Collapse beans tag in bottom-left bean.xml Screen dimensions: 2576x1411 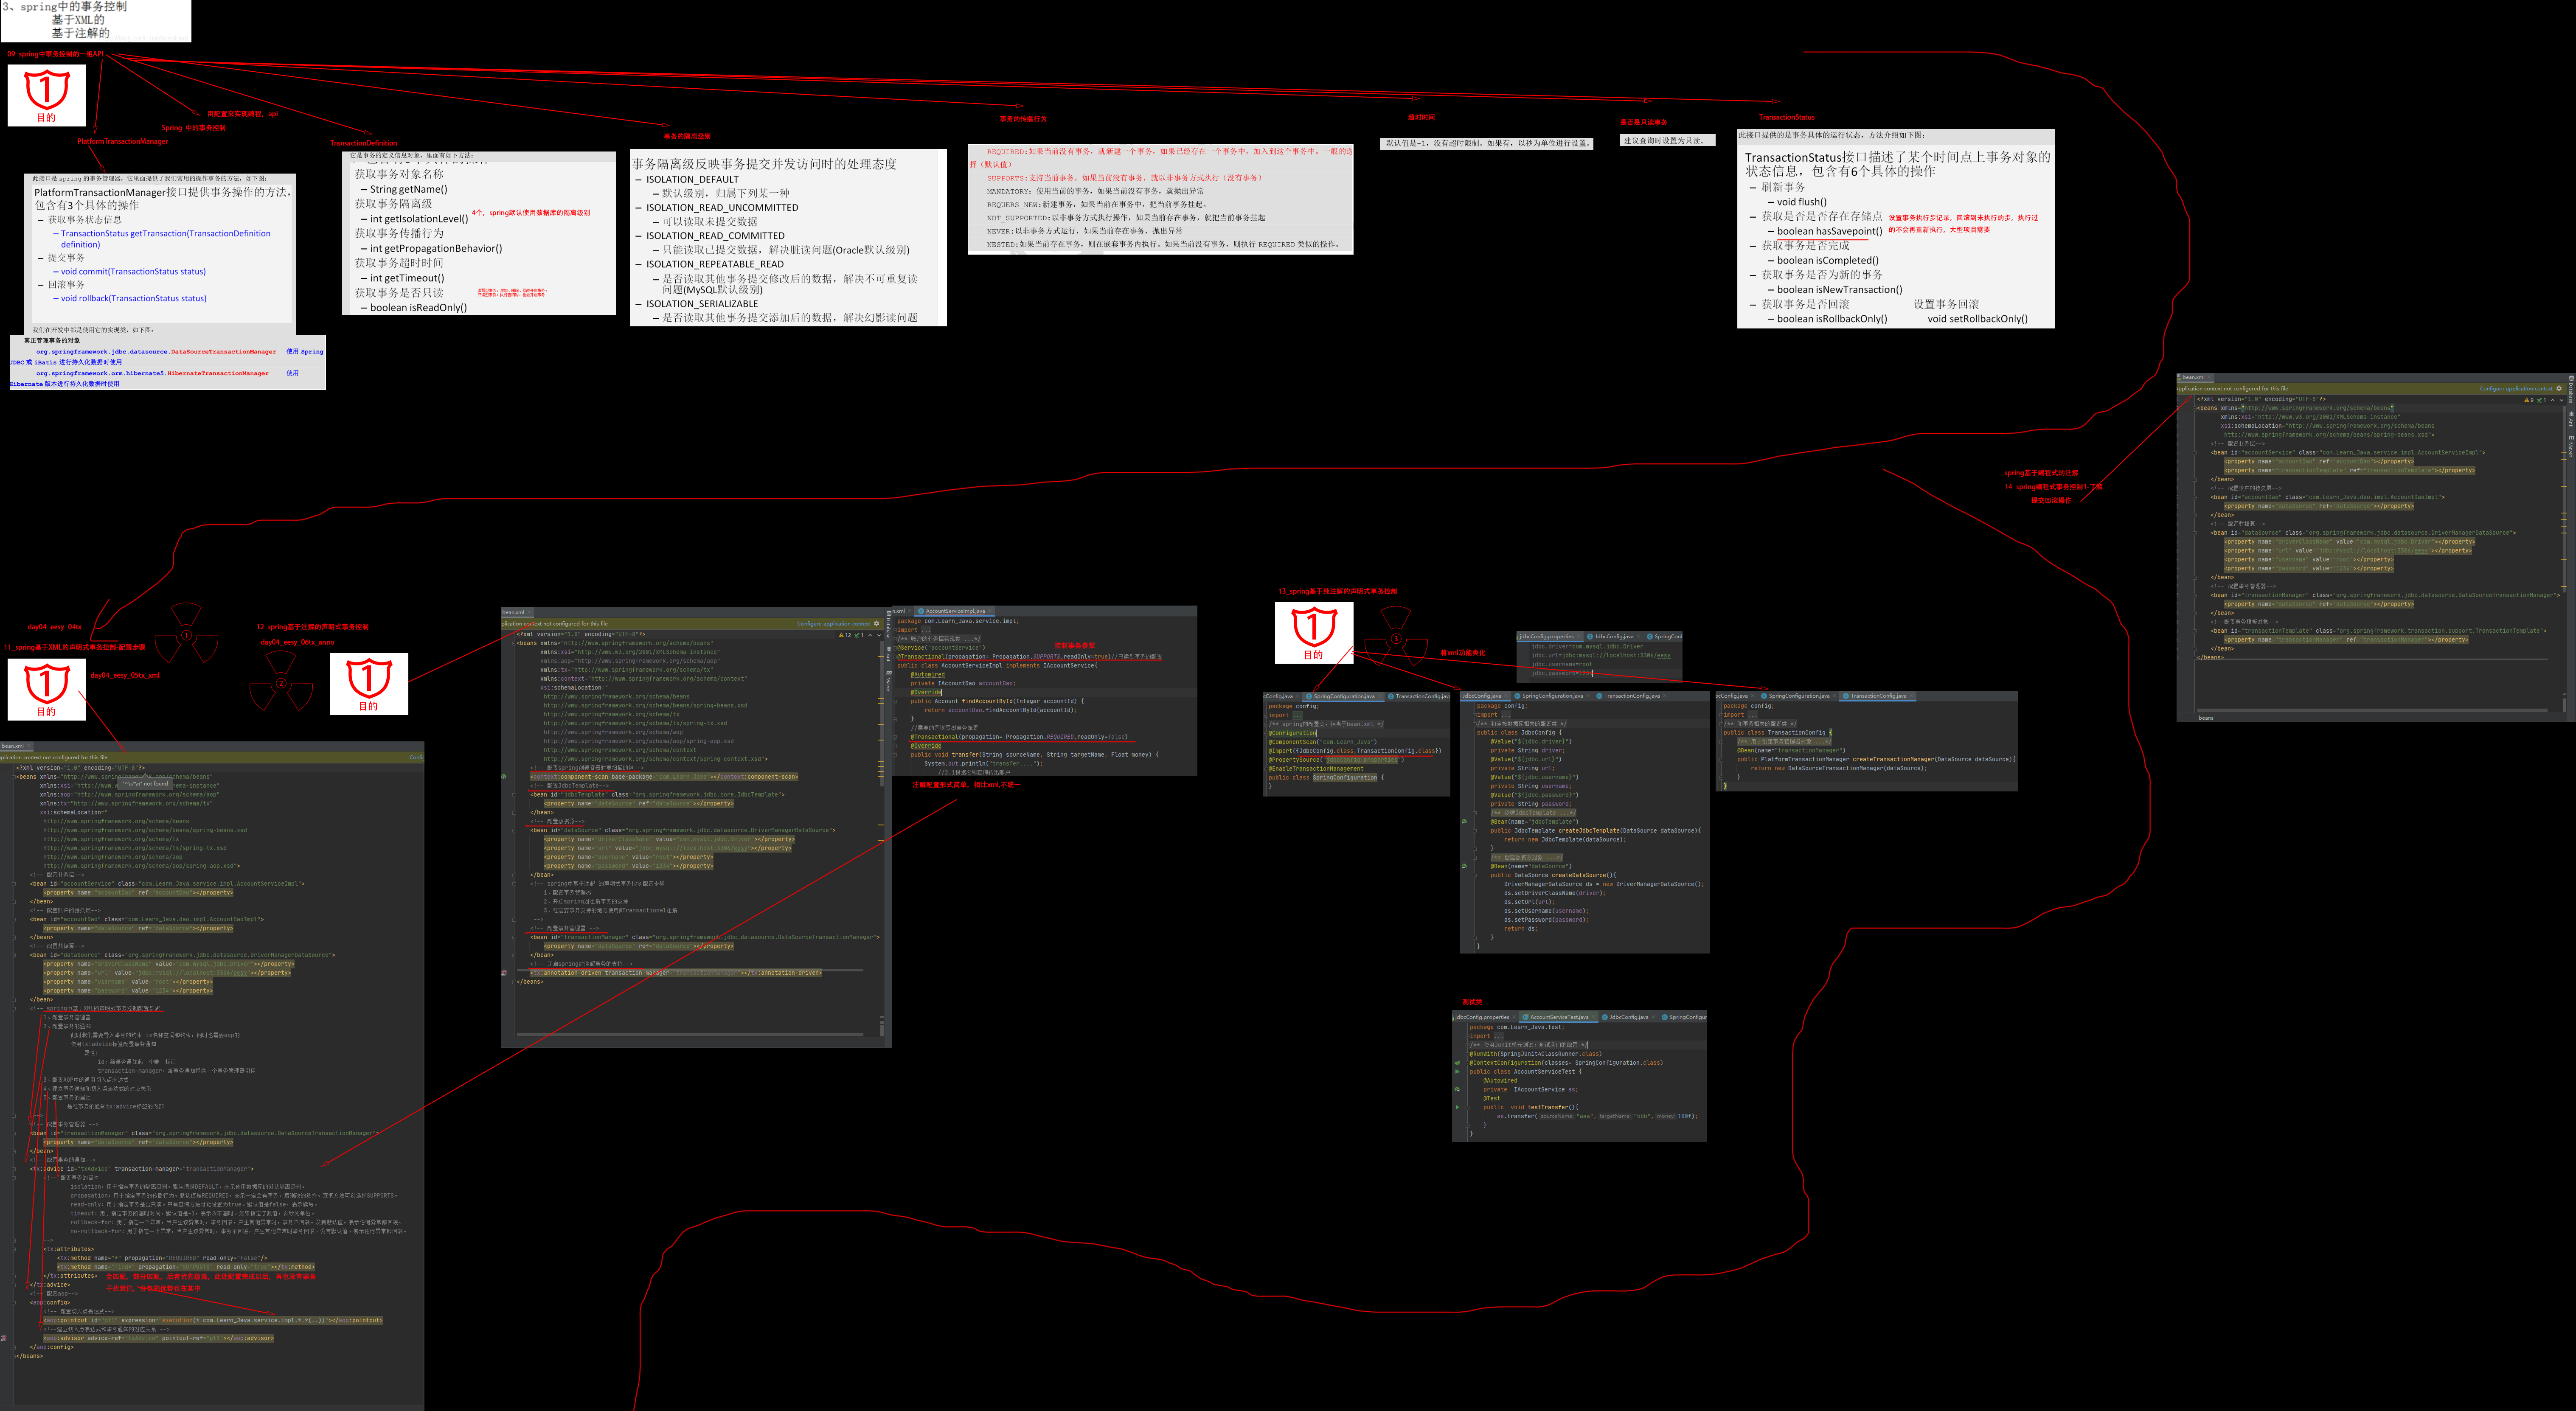(13, 776)
